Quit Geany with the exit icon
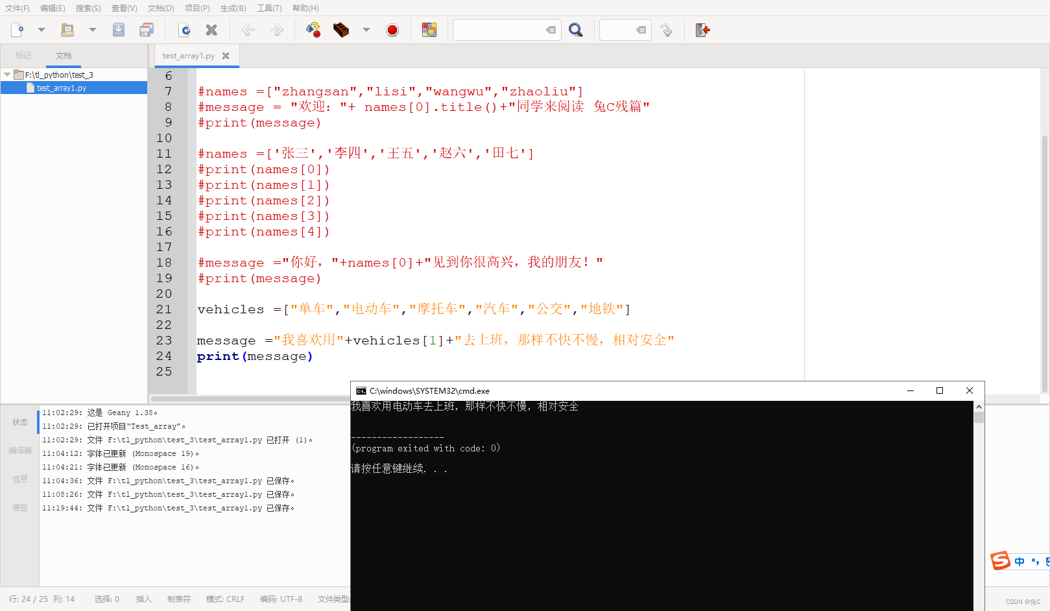The height and width of the screenshot is (611, 1050). [703, 30]
